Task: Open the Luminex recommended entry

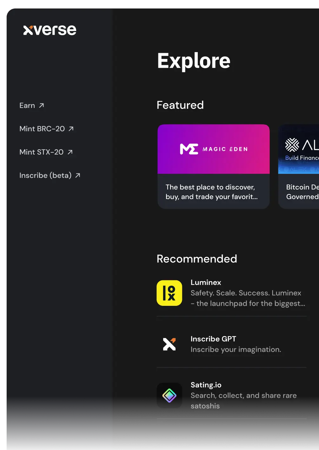Action: pos(231,293)
